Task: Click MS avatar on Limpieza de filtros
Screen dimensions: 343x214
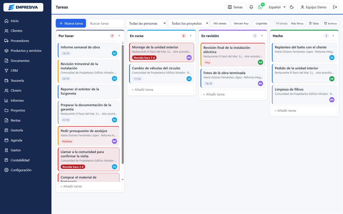Action: point(332,100)
